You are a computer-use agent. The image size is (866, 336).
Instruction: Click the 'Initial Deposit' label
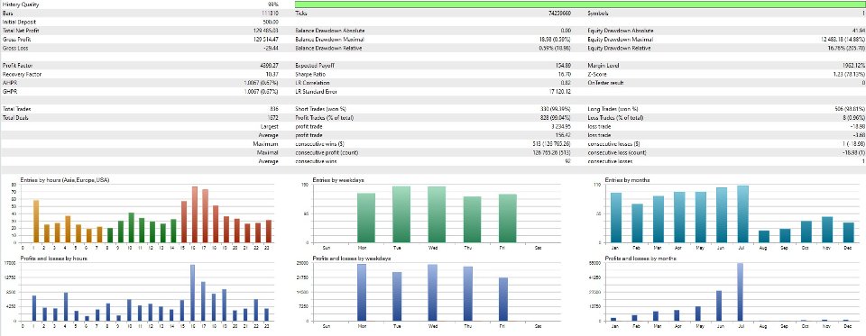[18, 22]
